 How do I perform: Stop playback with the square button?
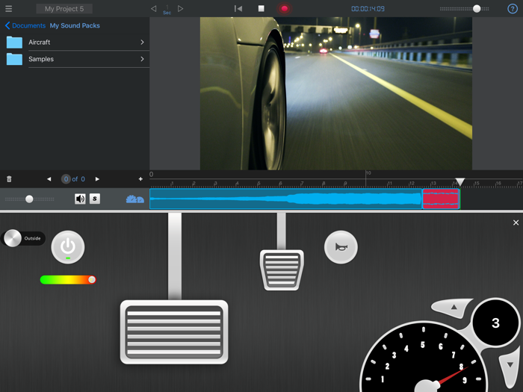pyautogui.click(x=261, y=9)
